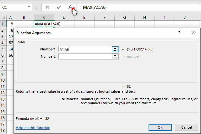Select row 12 header
Image resolution: width=201 pixels, height=134 pixels.
click(x=3, y=93)
